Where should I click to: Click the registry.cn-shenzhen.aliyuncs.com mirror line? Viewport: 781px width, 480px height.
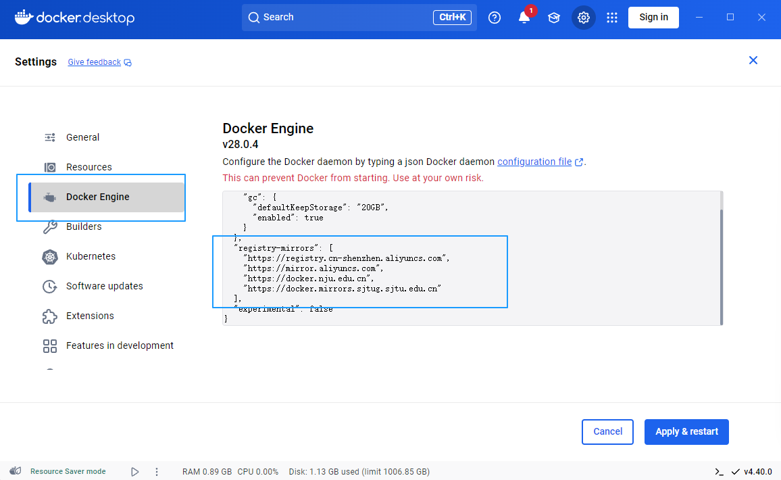click(346, 259)
